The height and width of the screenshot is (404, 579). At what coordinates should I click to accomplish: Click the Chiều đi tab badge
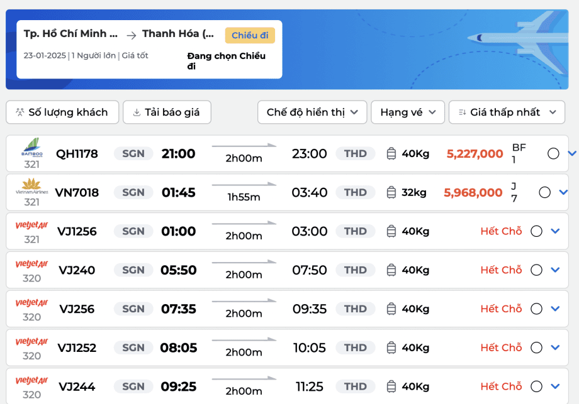250,35
